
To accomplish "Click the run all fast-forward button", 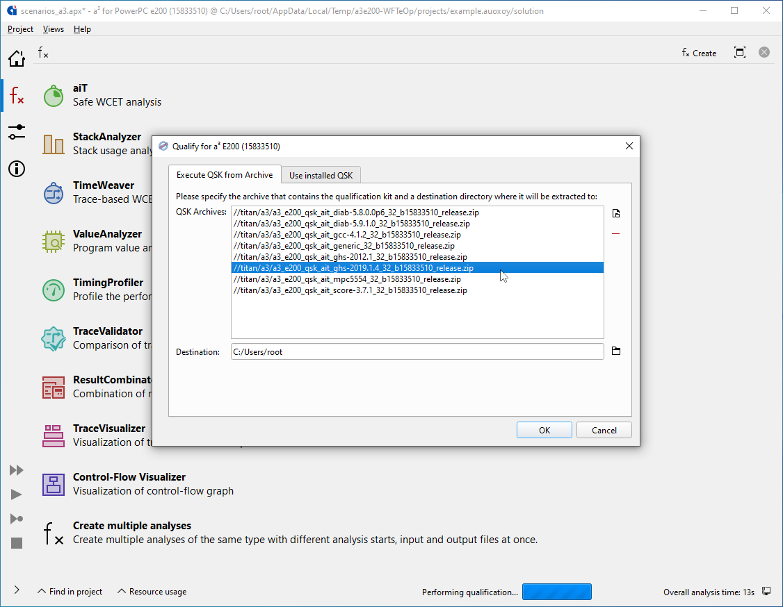I will pos(17,470).
